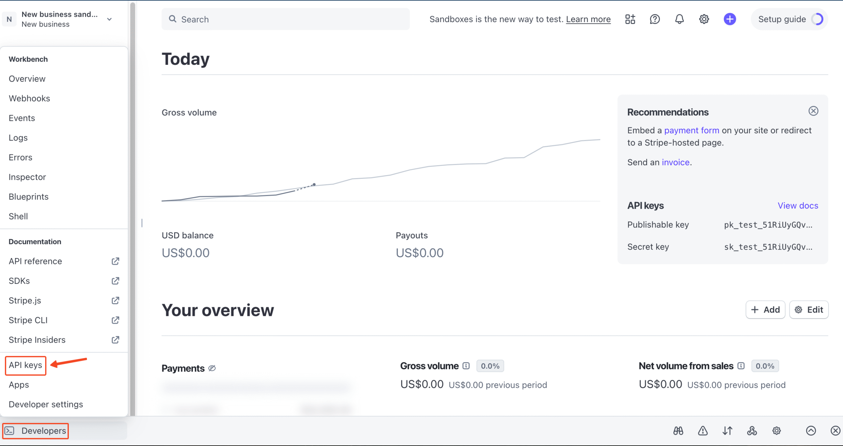Open the settings gear in top bar
The width and height of the screenshot is (843, 446).
(704, 19)
